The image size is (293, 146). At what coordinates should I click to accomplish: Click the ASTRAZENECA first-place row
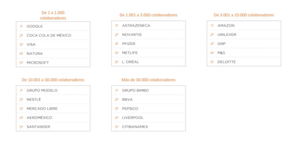[136, 26]
